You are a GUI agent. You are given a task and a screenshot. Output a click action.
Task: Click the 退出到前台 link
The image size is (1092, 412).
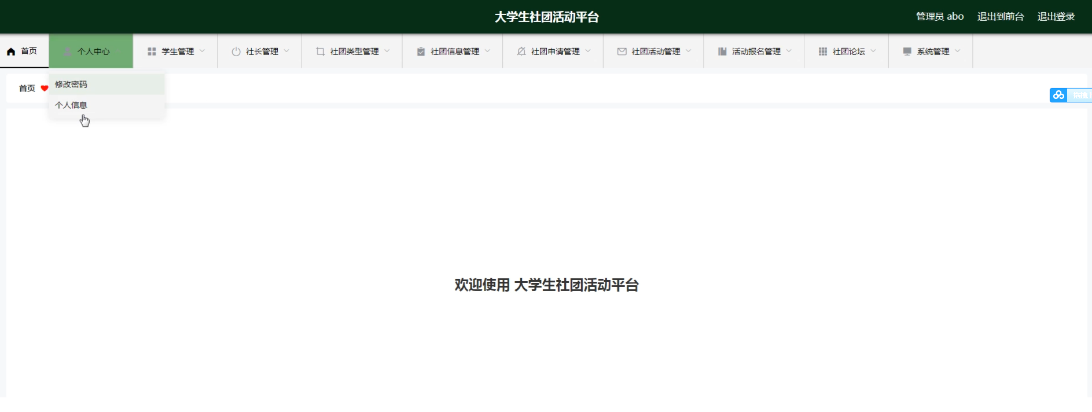(x=1000, y=17)
